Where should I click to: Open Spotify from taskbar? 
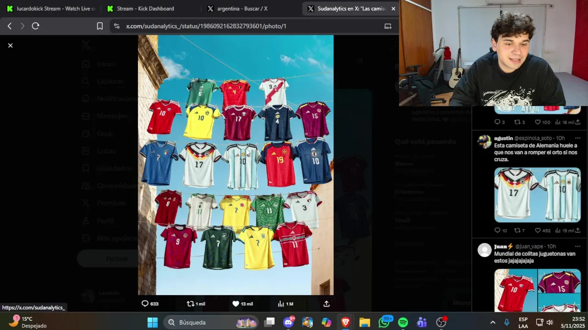[403, 322]
